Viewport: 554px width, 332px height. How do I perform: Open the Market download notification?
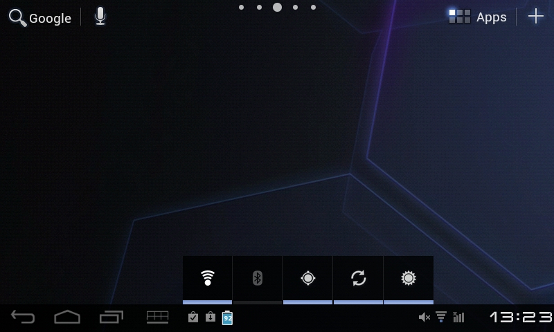[211, 317]
